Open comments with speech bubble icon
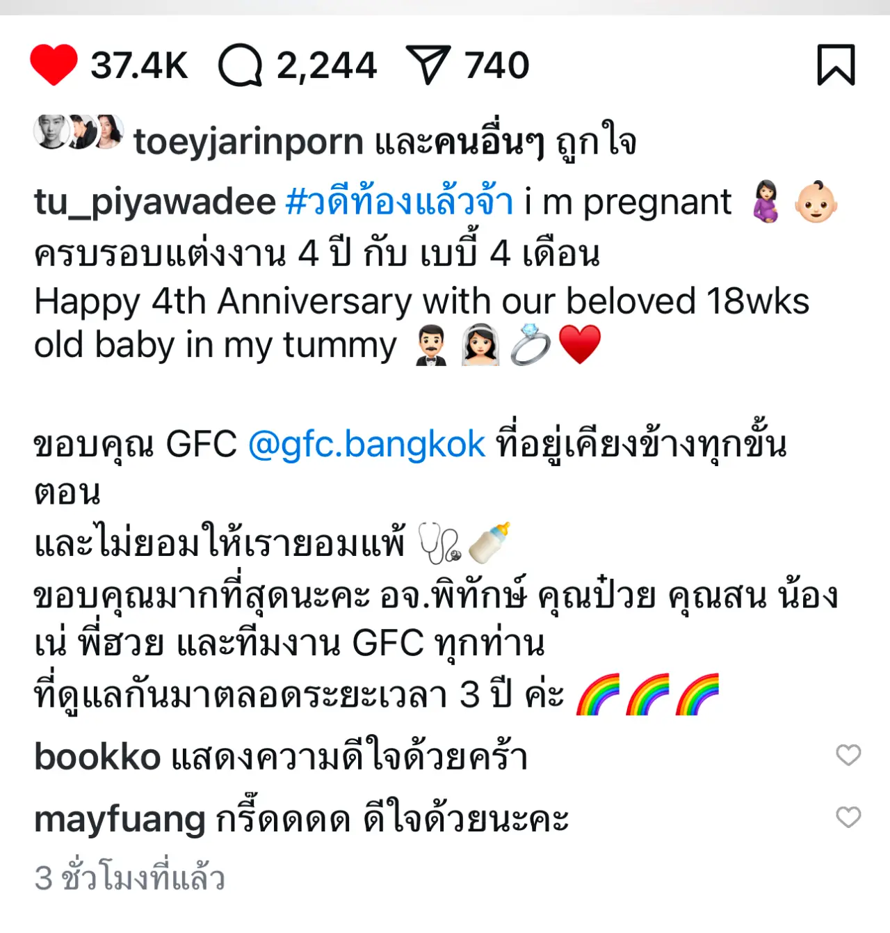The image size is (890, 933). coord(240,65)
